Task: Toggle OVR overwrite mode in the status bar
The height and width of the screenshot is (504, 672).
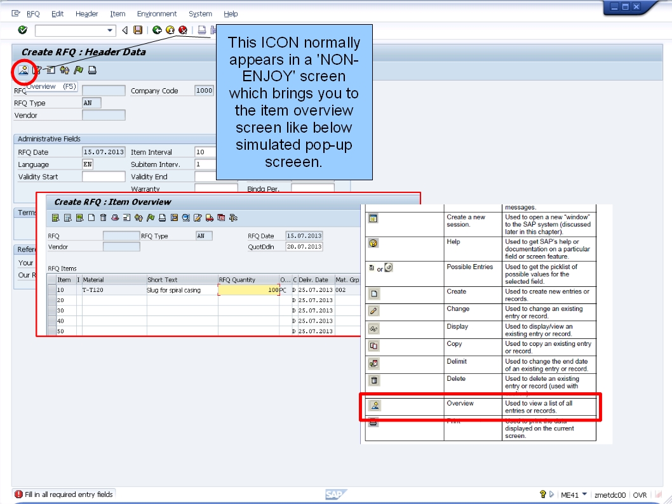Action: point(640,494)
